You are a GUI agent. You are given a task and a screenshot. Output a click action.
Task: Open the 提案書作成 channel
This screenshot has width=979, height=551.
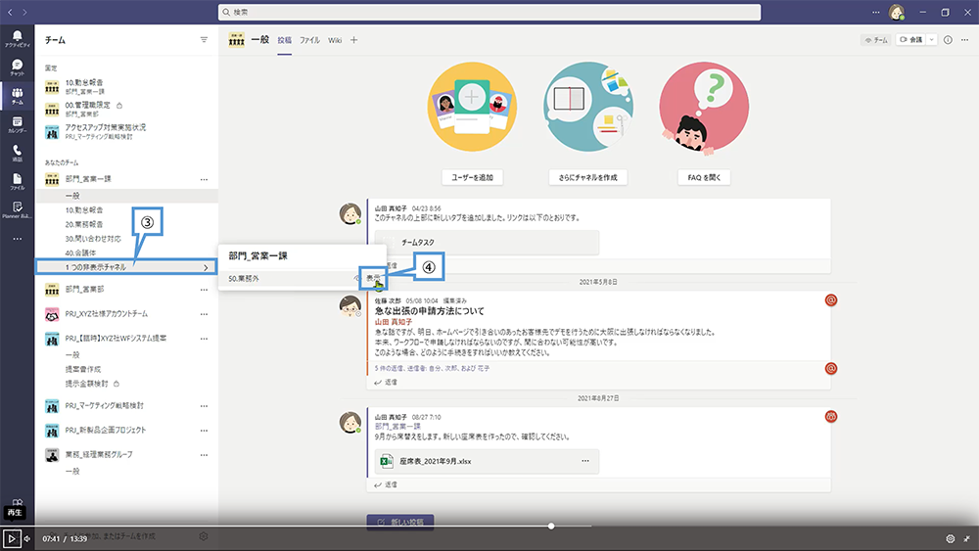click(x=83, y=369)
